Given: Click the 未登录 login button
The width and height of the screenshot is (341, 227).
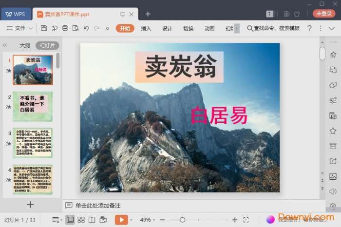Looking at the screenshot, I should pyautogui.click(x=323, y=14).
